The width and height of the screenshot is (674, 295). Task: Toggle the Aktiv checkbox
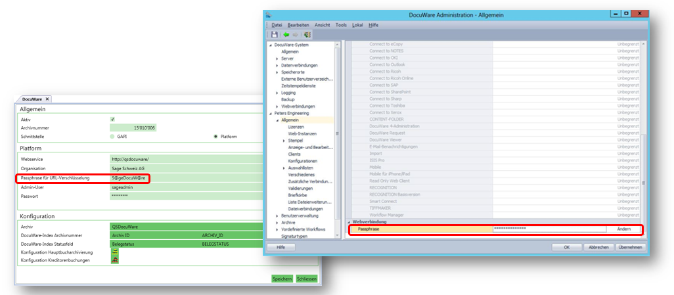click(112, 119)
